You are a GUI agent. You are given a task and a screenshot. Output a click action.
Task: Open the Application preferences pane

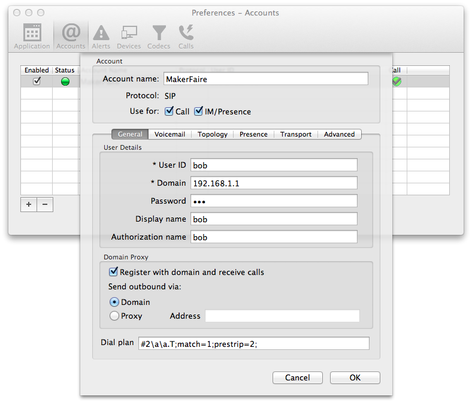(32, 35)
